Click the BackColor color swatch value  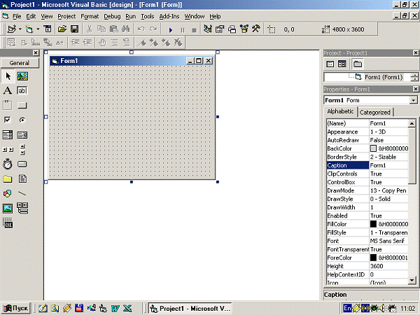tap(373, 148)
